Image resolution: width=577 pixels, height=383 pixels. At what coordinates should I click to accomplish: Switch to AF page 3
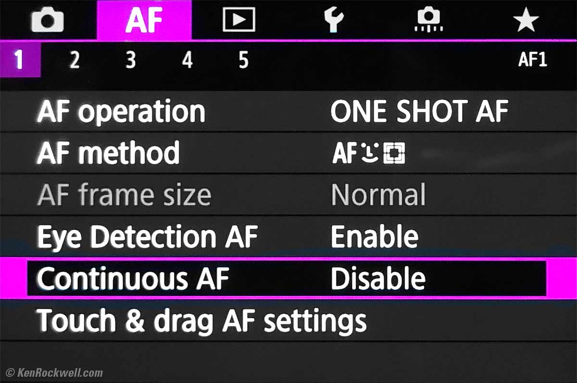click(130, 61)
